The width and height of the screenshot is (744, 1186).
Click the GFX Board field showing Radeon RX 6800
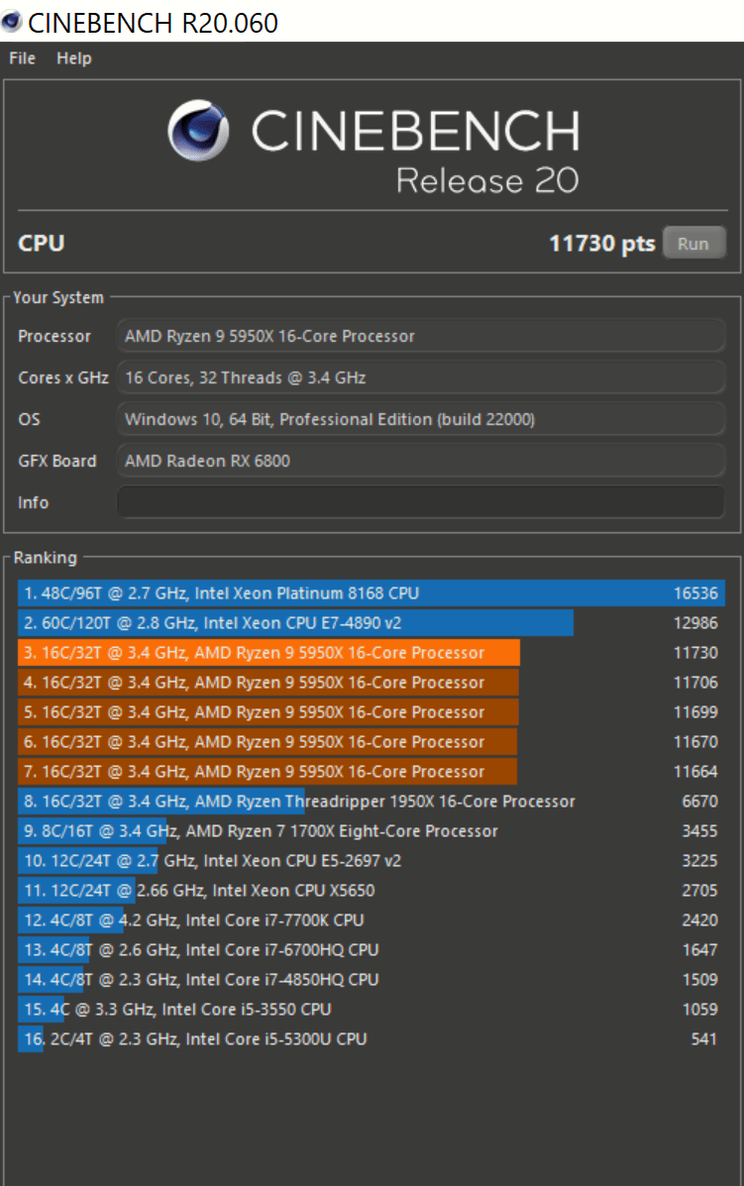point(421,461)
